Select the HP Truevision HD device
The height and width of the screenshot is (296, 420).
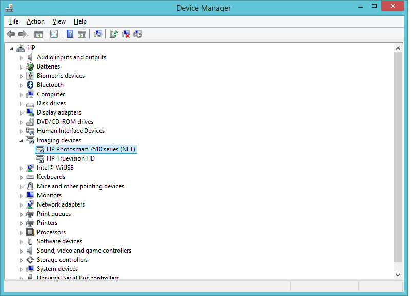click(70, 158)
